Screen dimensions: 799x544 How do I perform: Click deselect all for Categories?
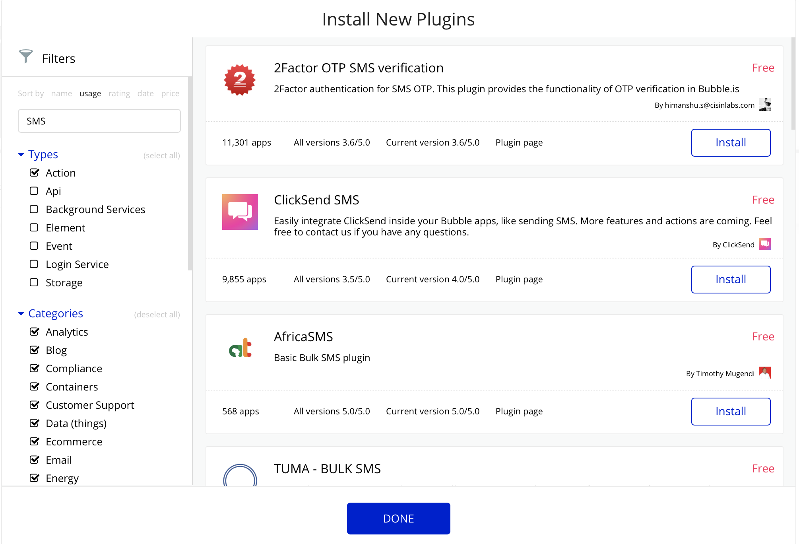coord(157,315)
